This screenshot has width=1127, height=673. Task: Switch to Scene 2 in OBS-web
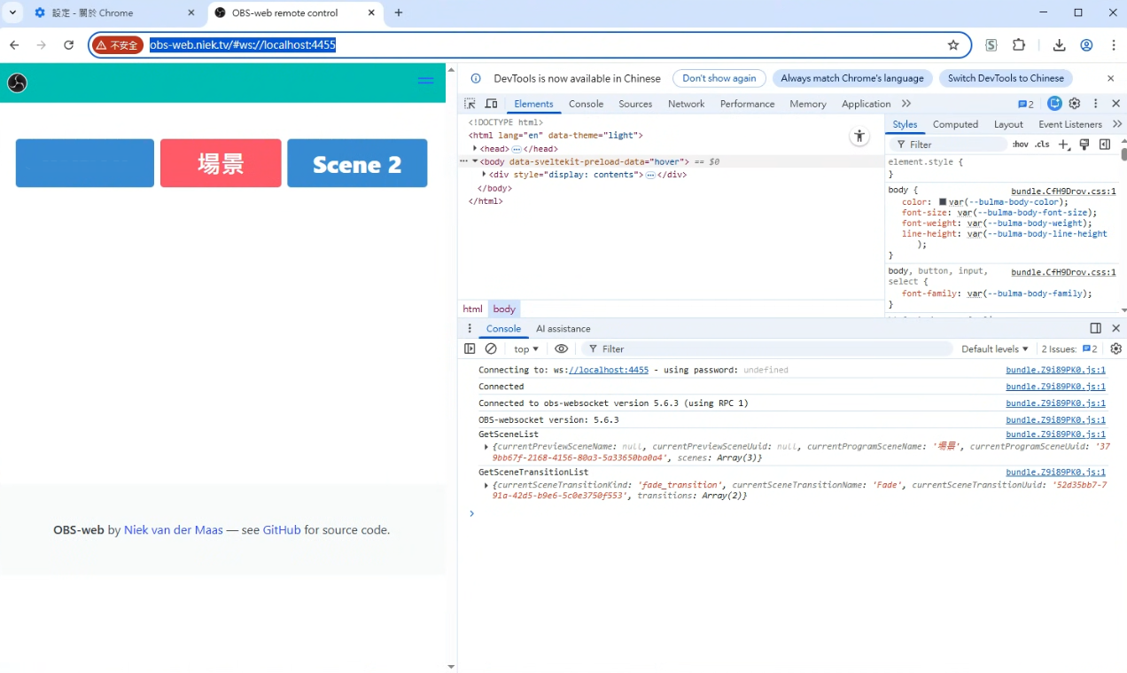click(x=357, y=163)
